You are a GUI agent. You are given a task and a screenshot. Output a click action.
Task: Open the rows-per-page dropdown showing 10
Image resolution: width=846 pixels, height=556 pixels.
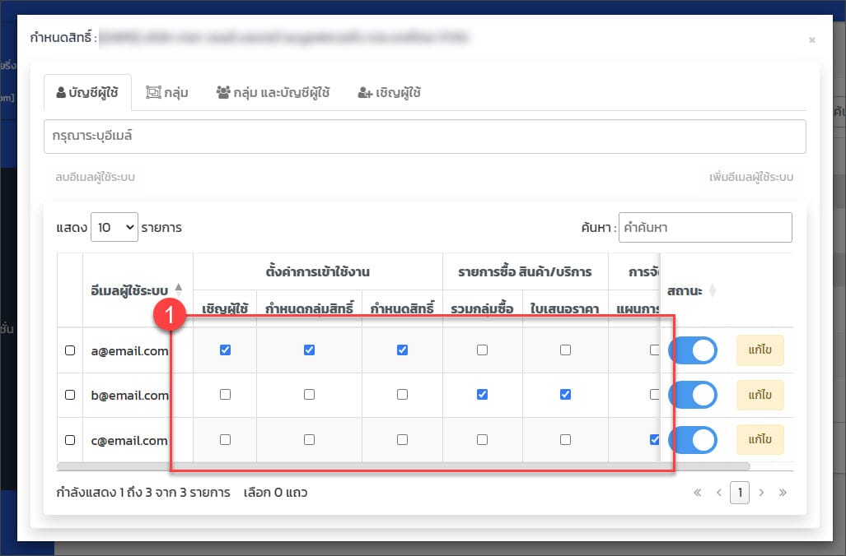114,228
